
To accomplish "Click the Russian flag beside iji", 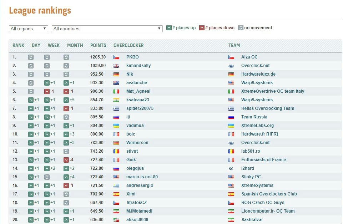I will pyautogui.click(x=116, y=117).
